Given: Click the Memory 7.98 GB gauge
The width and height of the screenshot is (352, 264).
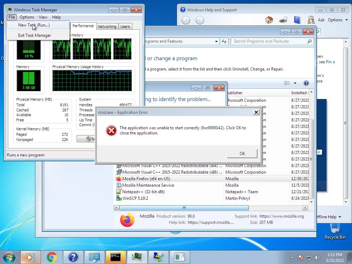Looking at the screenshot, I should point(29,80).
